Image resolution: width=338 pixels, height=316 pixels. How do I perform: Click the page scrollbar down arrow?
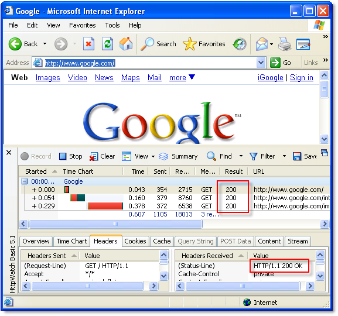coord(324,139)
